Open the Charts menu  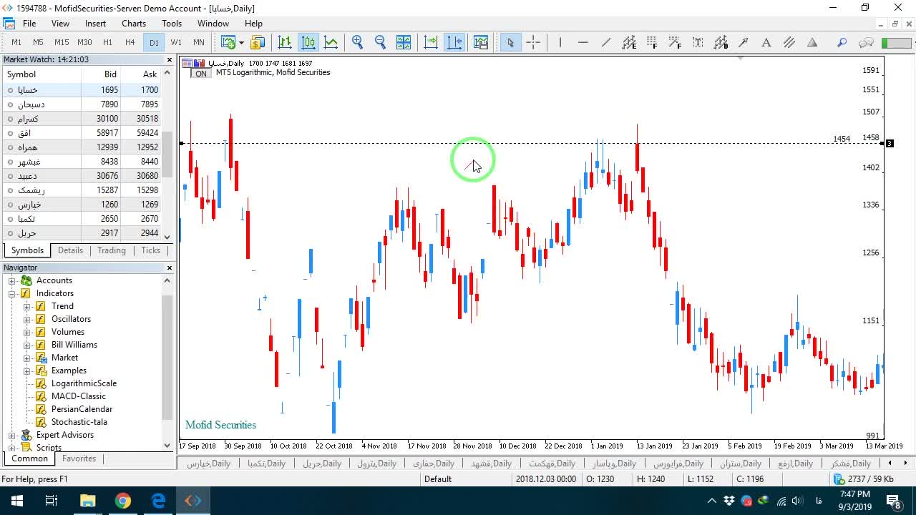(134, 24)
